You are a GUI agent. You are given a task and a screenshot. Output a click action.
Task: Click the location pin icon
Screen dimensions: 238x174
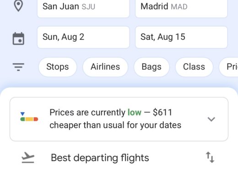[x=18, y=6]
